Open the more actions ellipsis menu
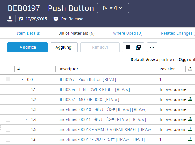The image size is (195, 145). 152,47
